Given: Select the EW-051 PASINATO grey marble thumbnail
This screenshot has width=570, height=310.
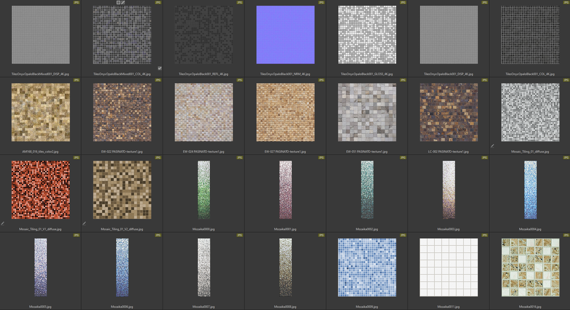Looking at the screenshot, I should [367, 112].
